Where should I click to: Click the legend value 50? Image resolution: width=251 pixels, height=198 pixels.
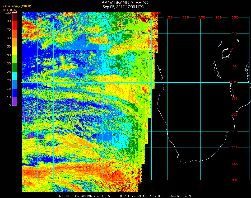[x=9, y=46]
